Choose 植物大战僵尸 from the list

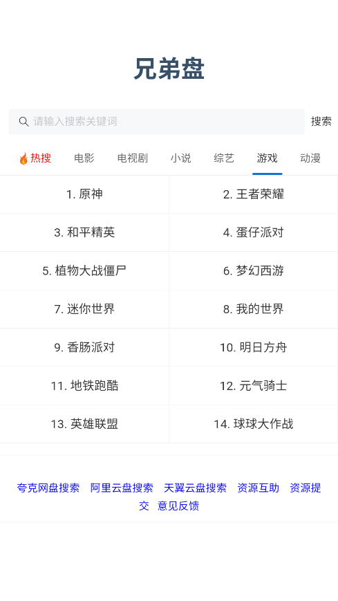(x=84, y=271)
